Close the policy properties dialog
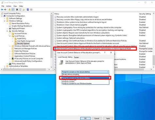The height and width of the screenshot is (120, 155). coord(111,53)
